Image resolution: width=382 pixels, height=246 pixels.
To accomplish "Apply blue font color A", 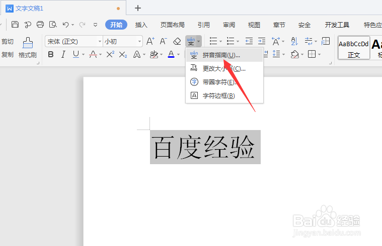I will click(171, 54).
